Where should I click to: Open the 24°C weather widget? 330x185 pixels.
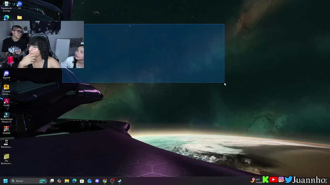coord(256,181)
